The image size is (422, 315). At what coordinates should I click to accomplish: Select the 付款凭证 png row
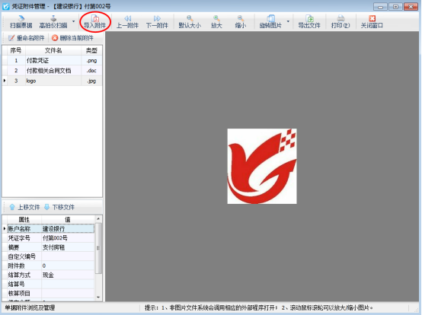point(53,60)
